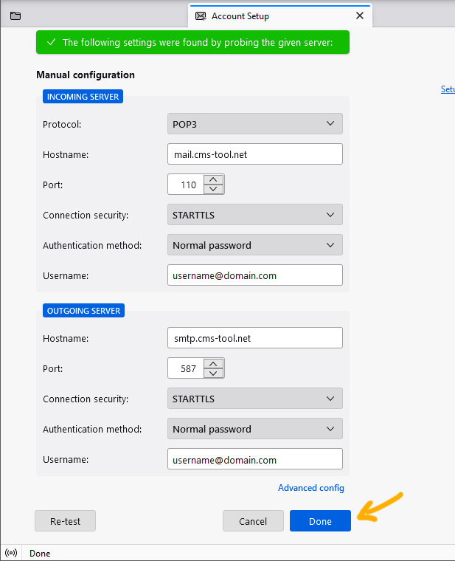Viewport: 455px width, 561px height.
Task: Expand outgoing Connection security dropdown
Action: [255, 399]
